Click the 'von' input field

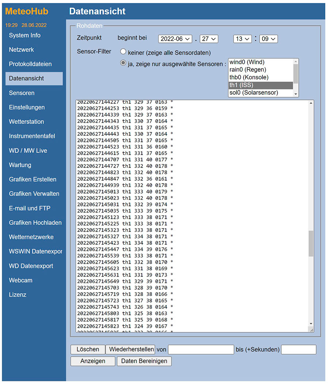click(201, 350)
